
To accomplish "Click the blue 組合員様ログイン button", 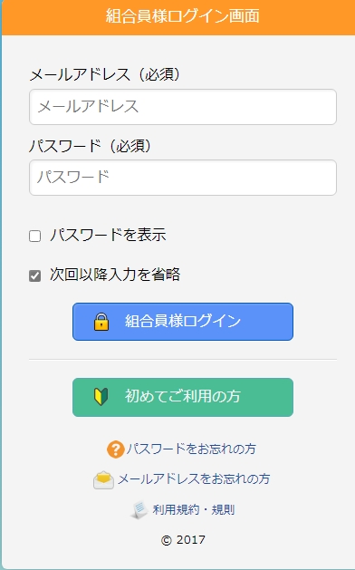I will pos(183,322).
